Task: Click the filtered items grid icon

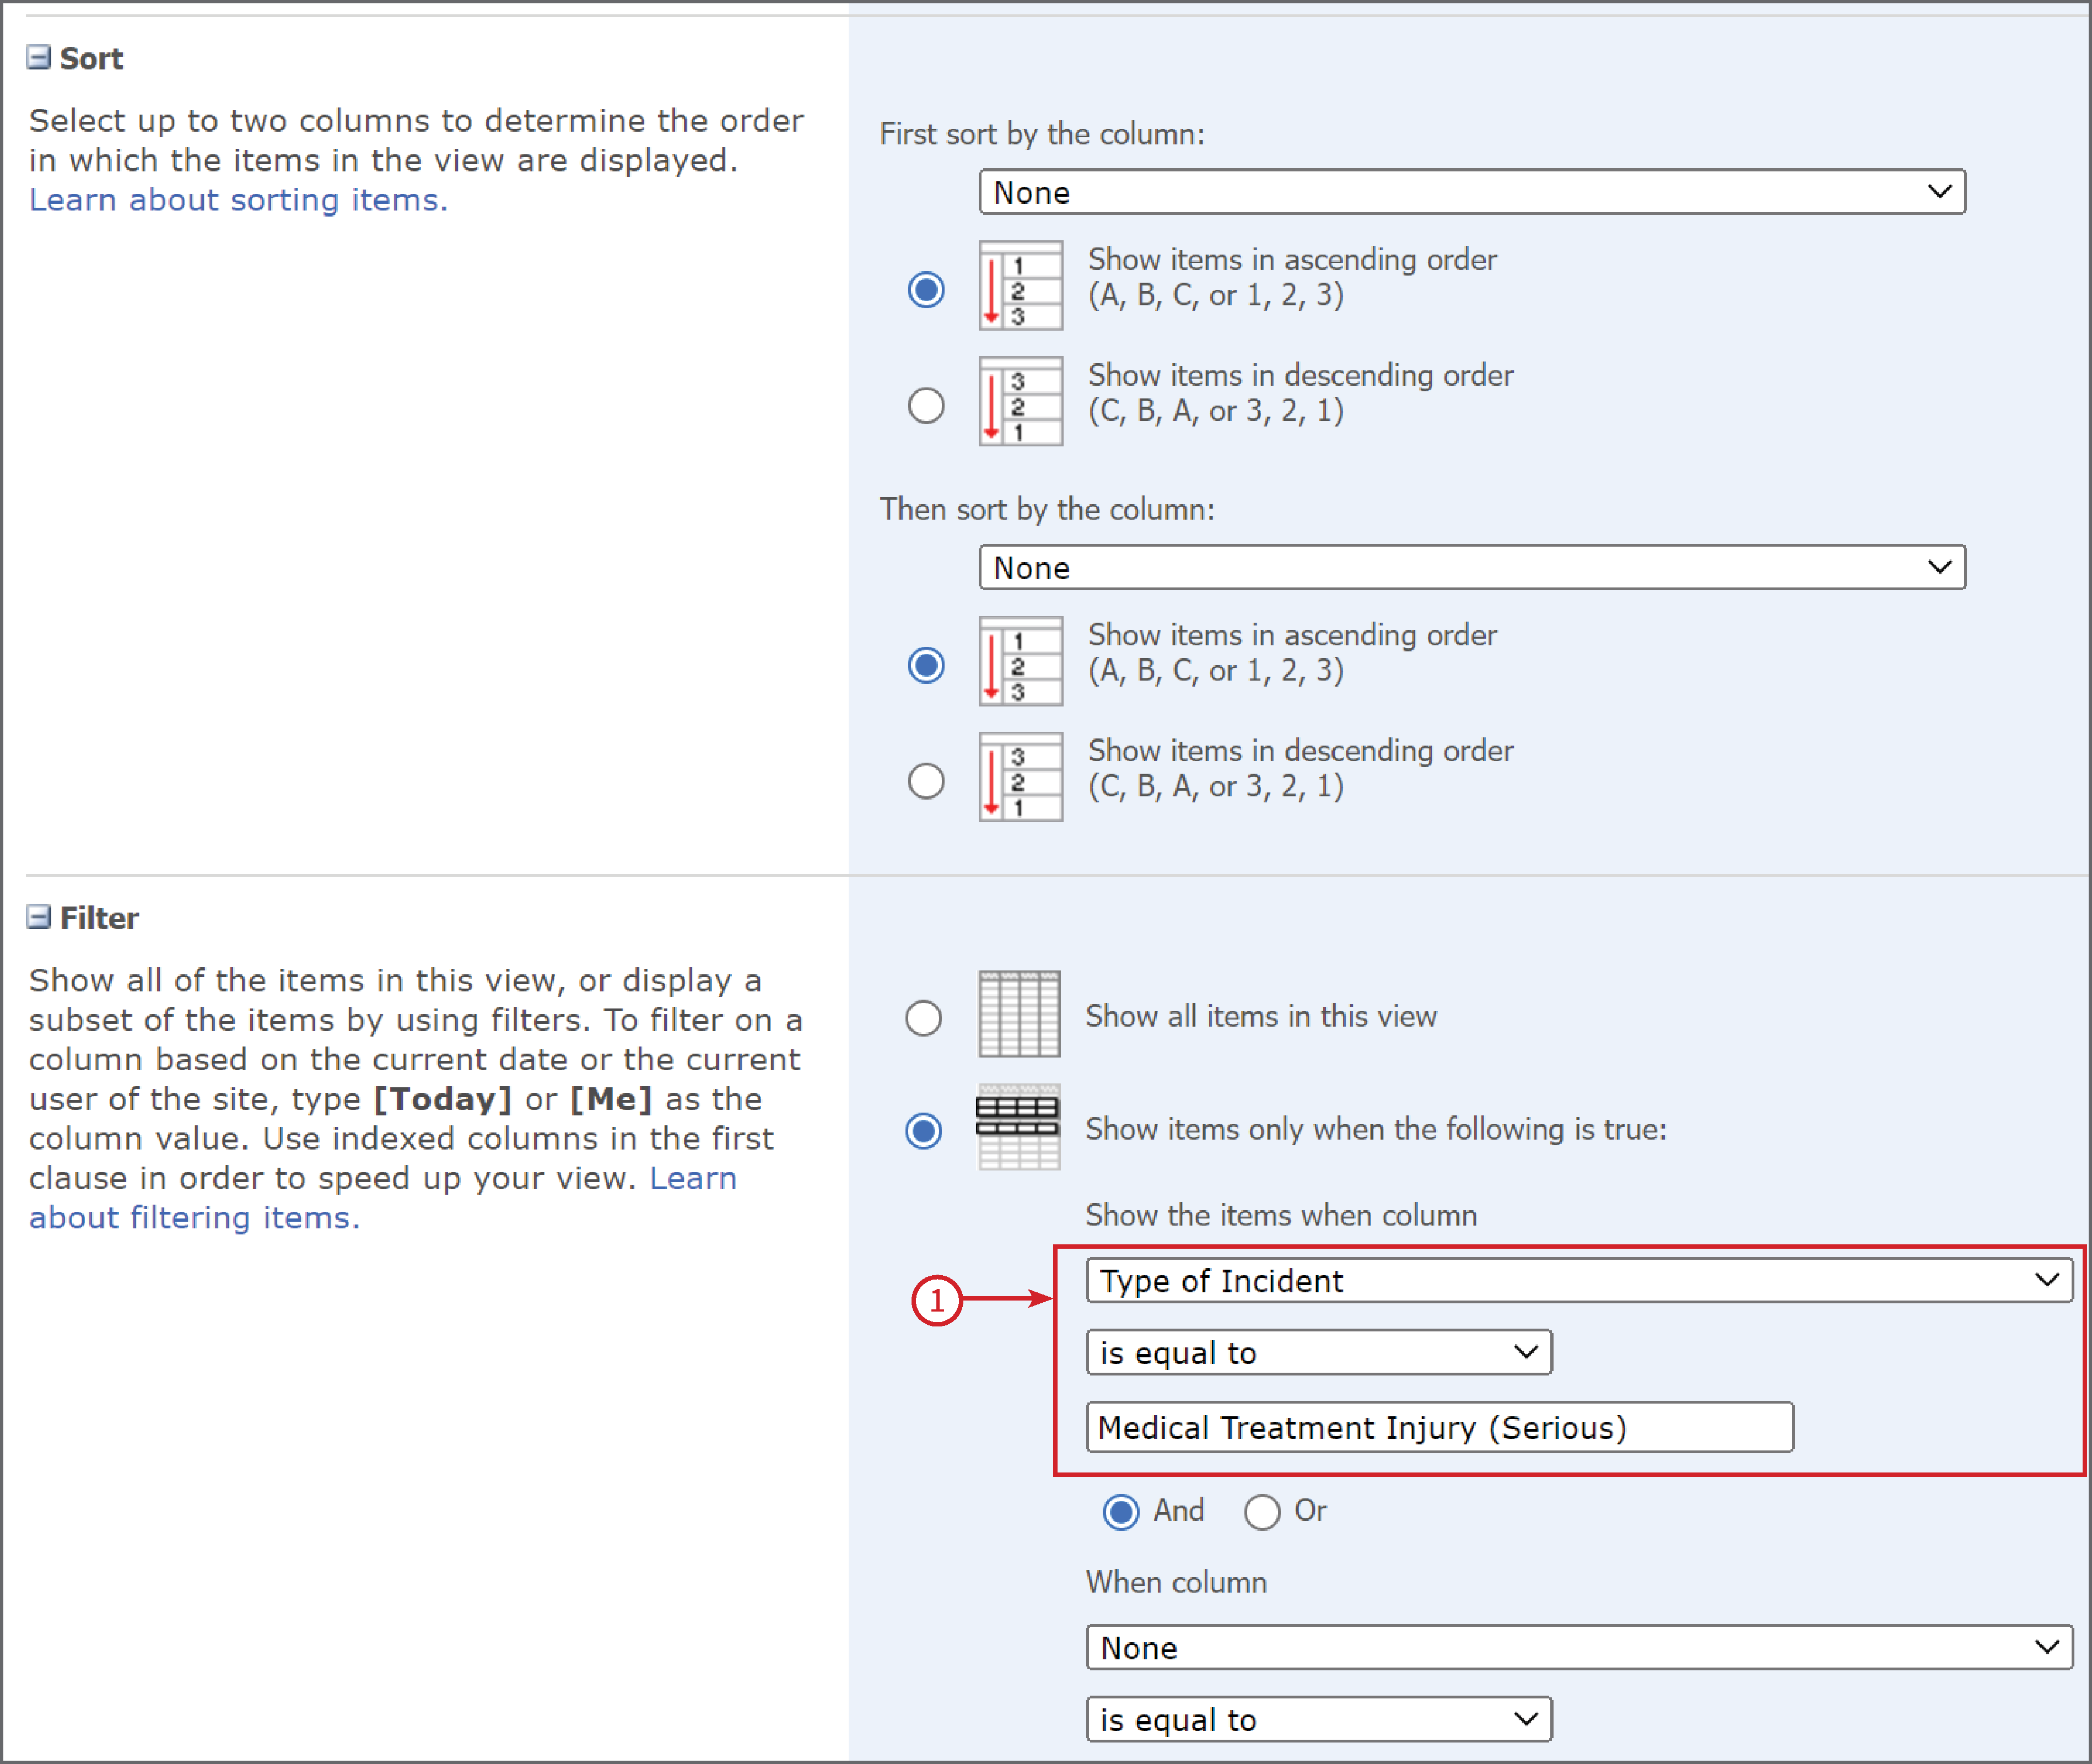Action: click(x=1018, y=1127)
